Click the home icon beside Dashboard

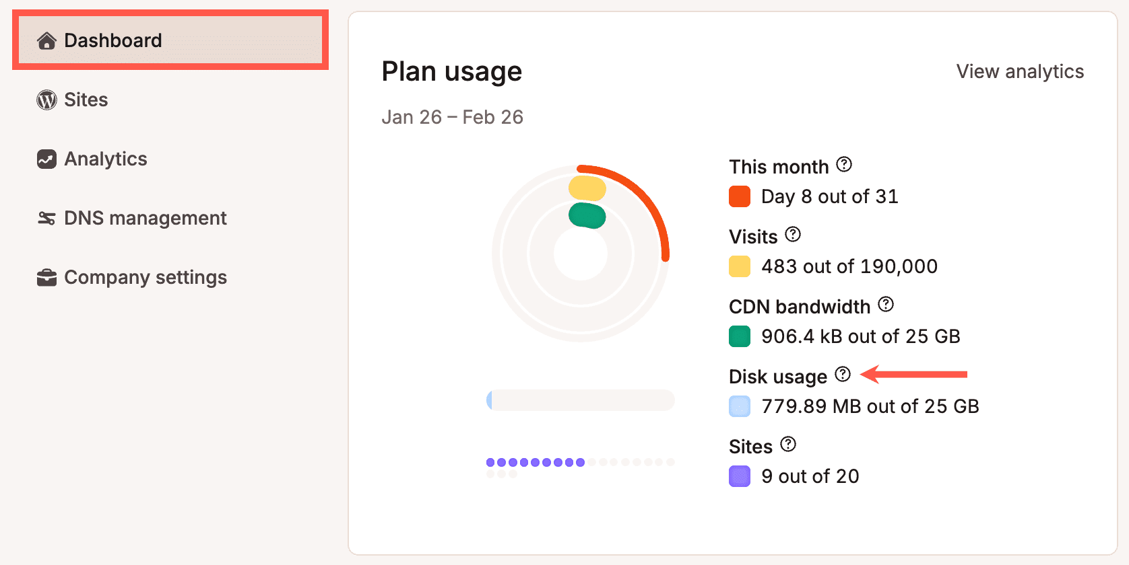click(x=46, y=42)
